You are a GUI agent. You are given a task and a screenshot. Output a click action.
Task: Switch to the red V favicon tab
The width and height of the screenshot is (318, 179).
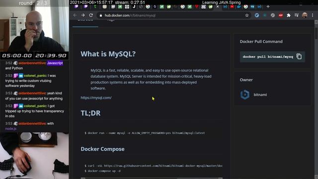pyautogui.click(x=197, y=6)
